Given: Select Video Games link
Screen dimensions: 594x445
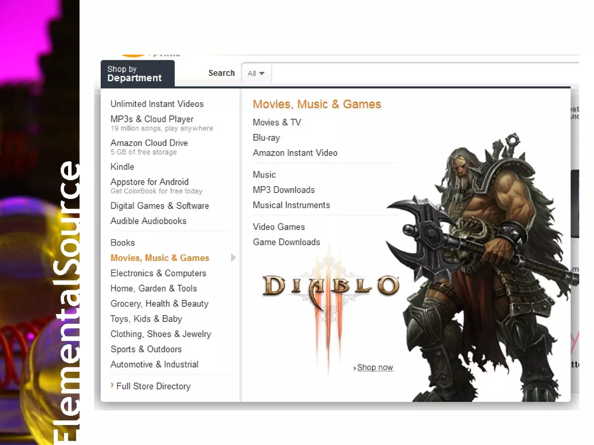Looking at the screenshot, I should tap(279, 227).
